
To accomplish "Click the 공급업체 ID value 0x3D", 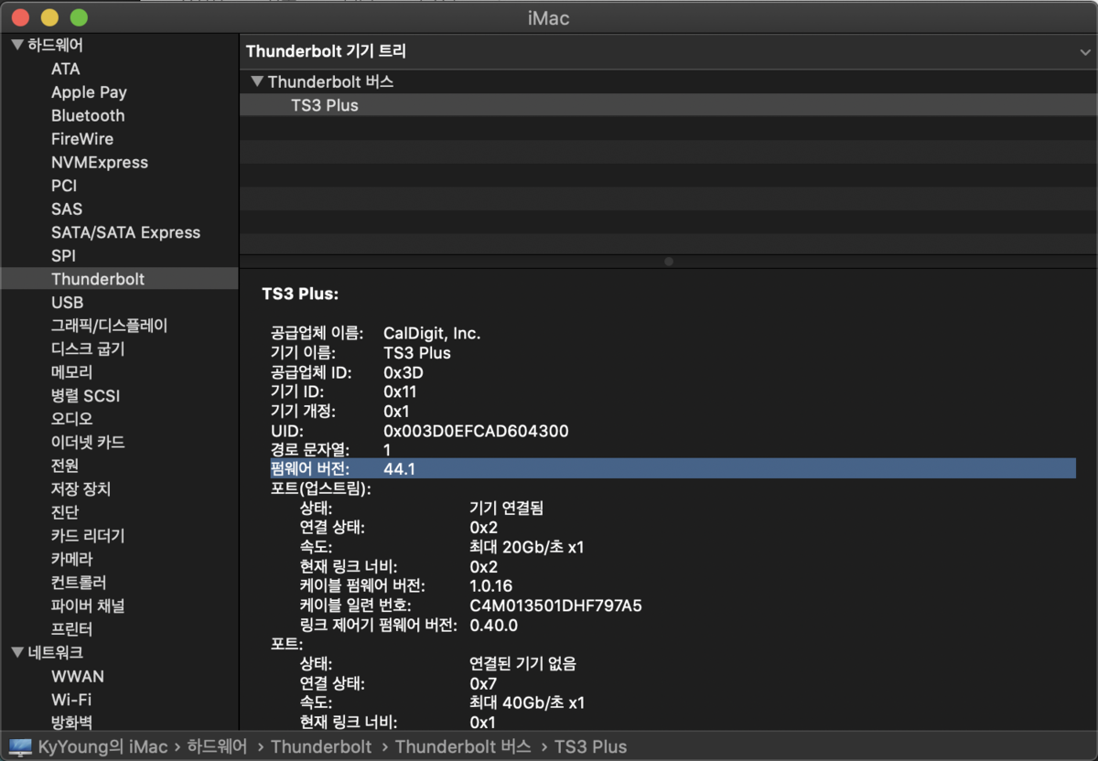I will 404,372.
